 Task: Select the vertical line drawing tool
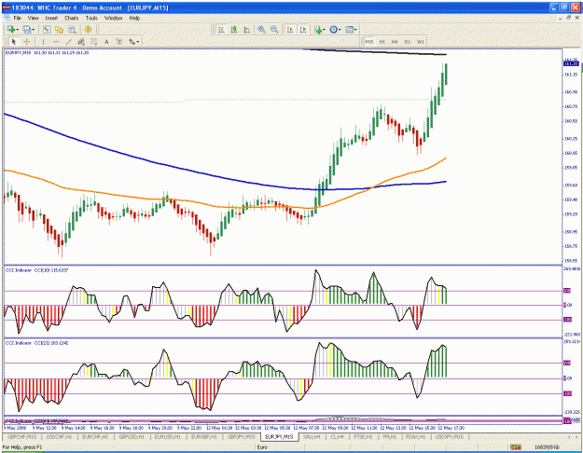pyautogui.click(x=43, y=42)
